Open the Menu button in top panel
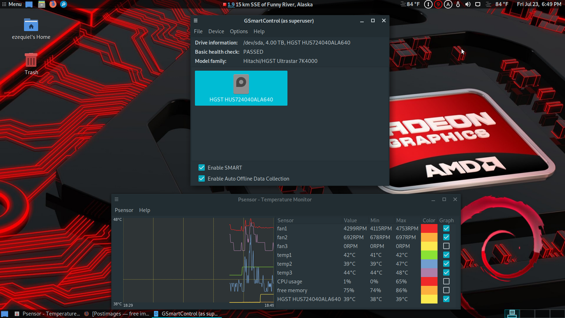 11,4
